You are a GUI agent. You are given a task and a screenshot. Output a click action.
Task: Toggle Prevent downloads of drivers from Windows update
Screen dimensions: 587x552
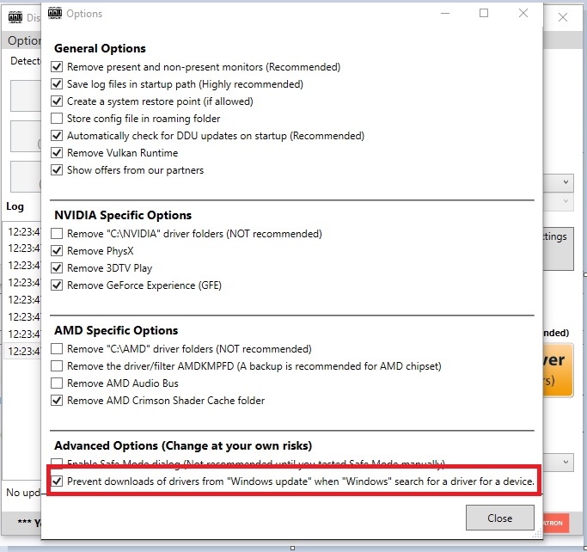point(57,481)
